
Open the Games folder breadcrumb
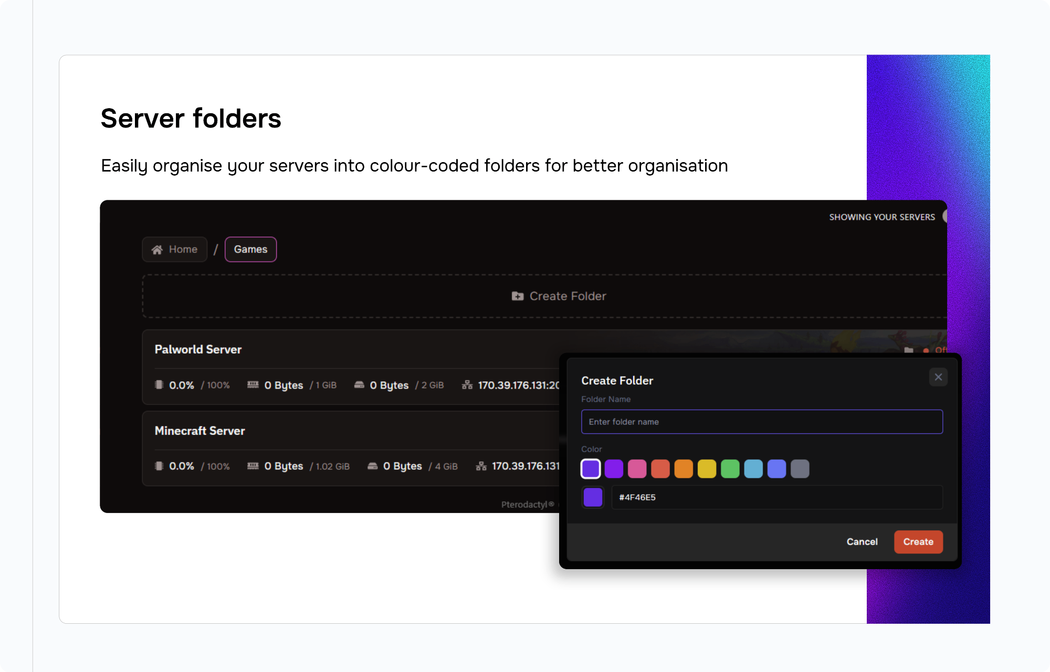click(x=250, y=250)
